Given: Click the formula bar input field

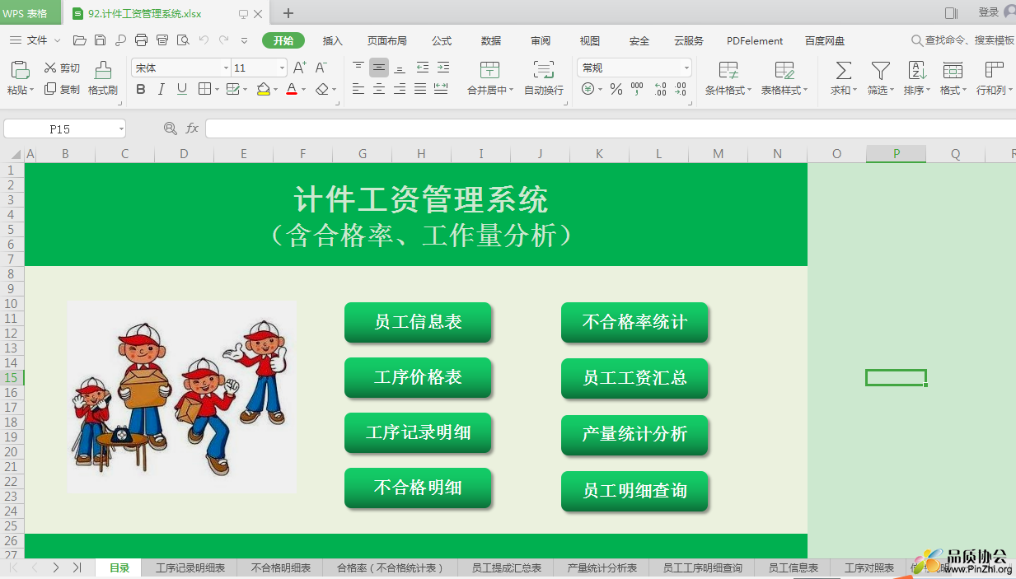Looking at the screenshot, I should click(x=611, y=128).
